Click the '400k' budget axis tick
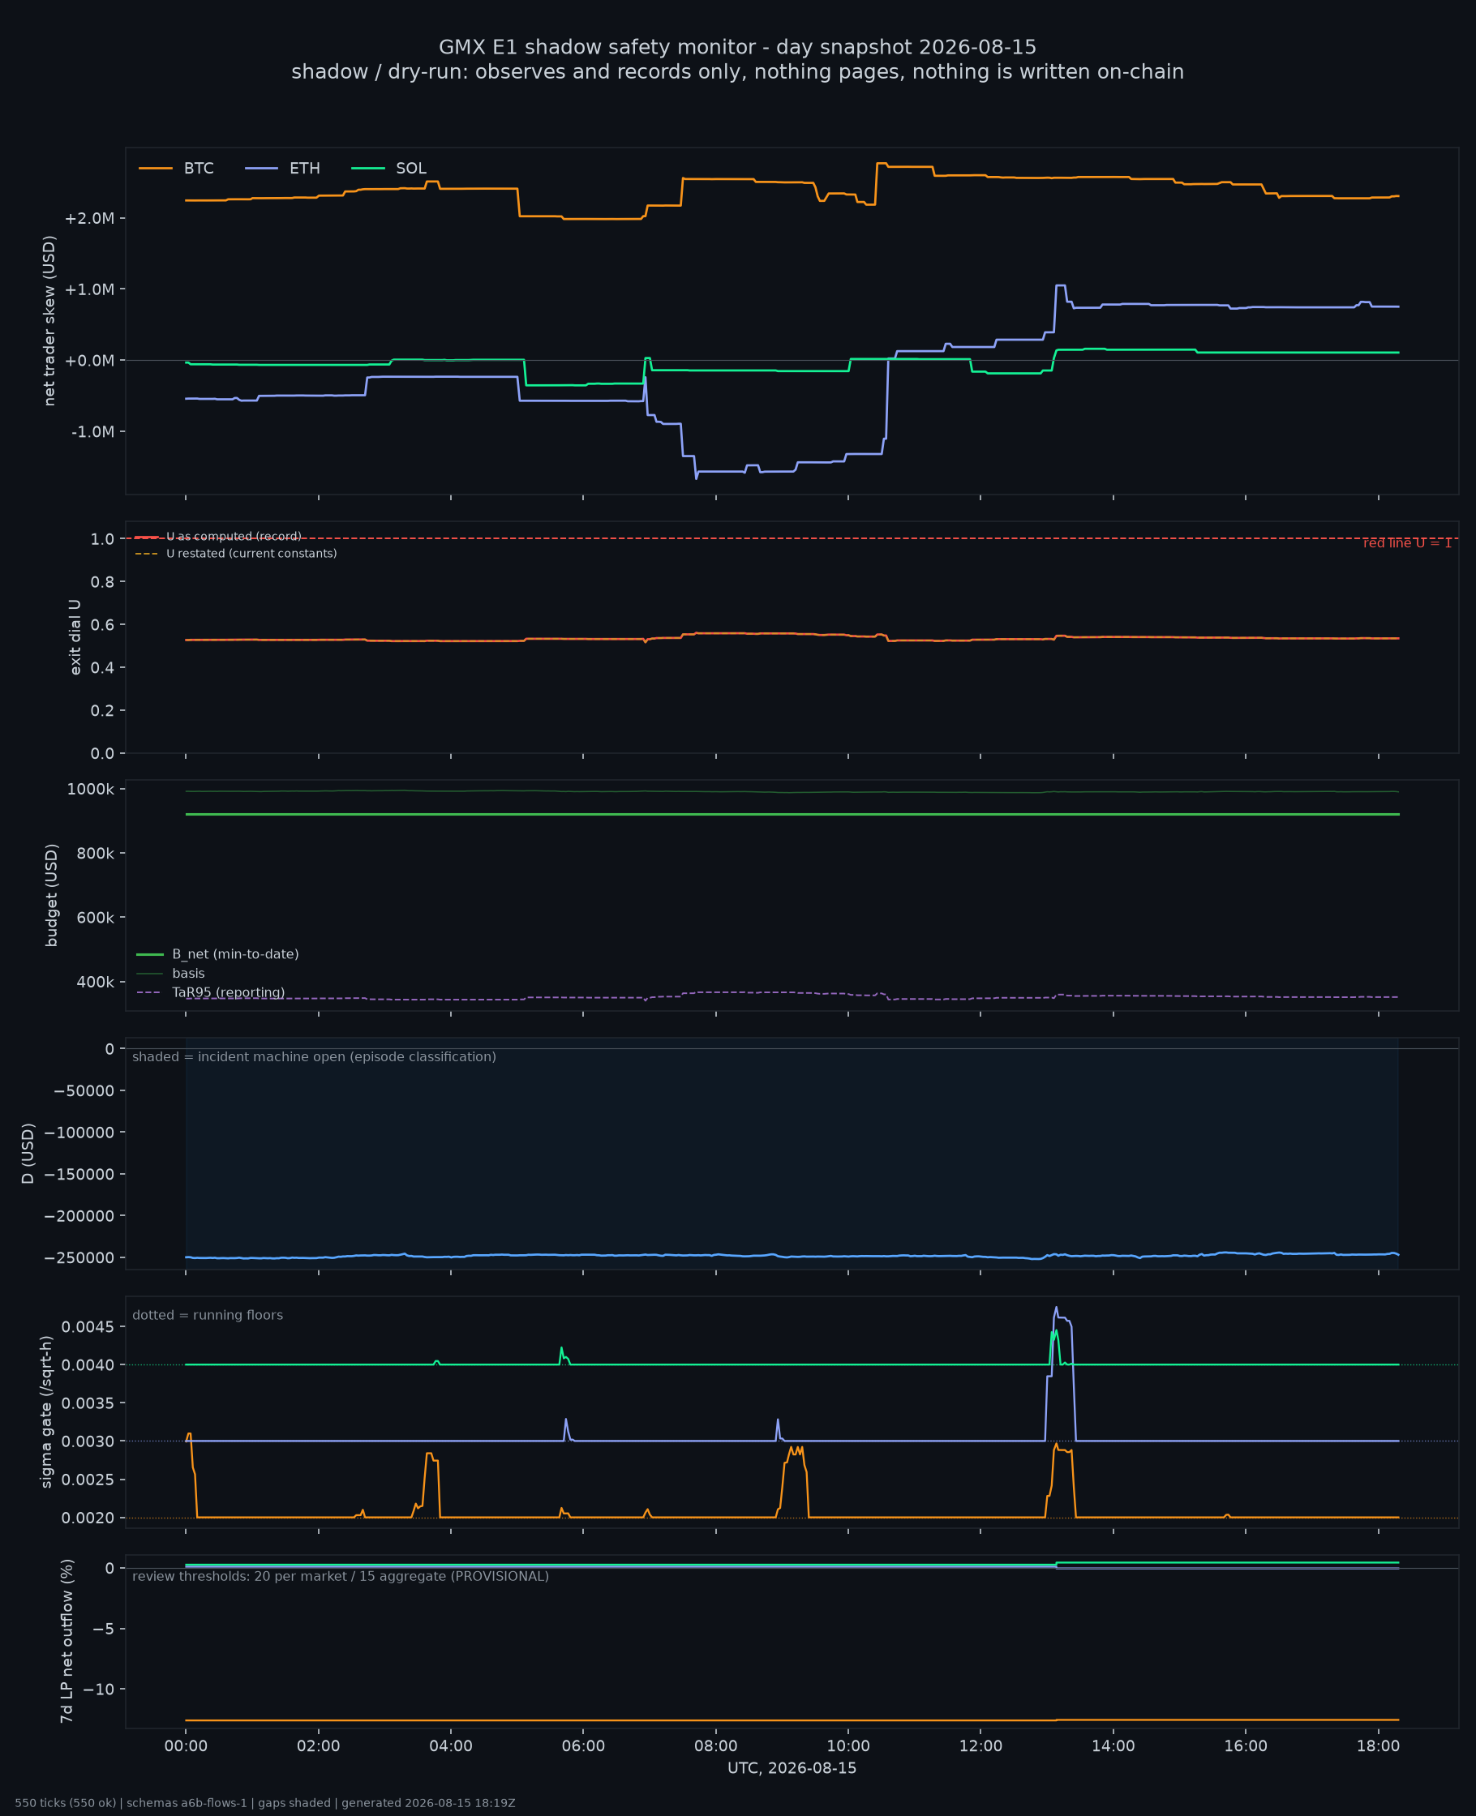This screenshot has height=1816, width=1476. [x=95, y=982]
